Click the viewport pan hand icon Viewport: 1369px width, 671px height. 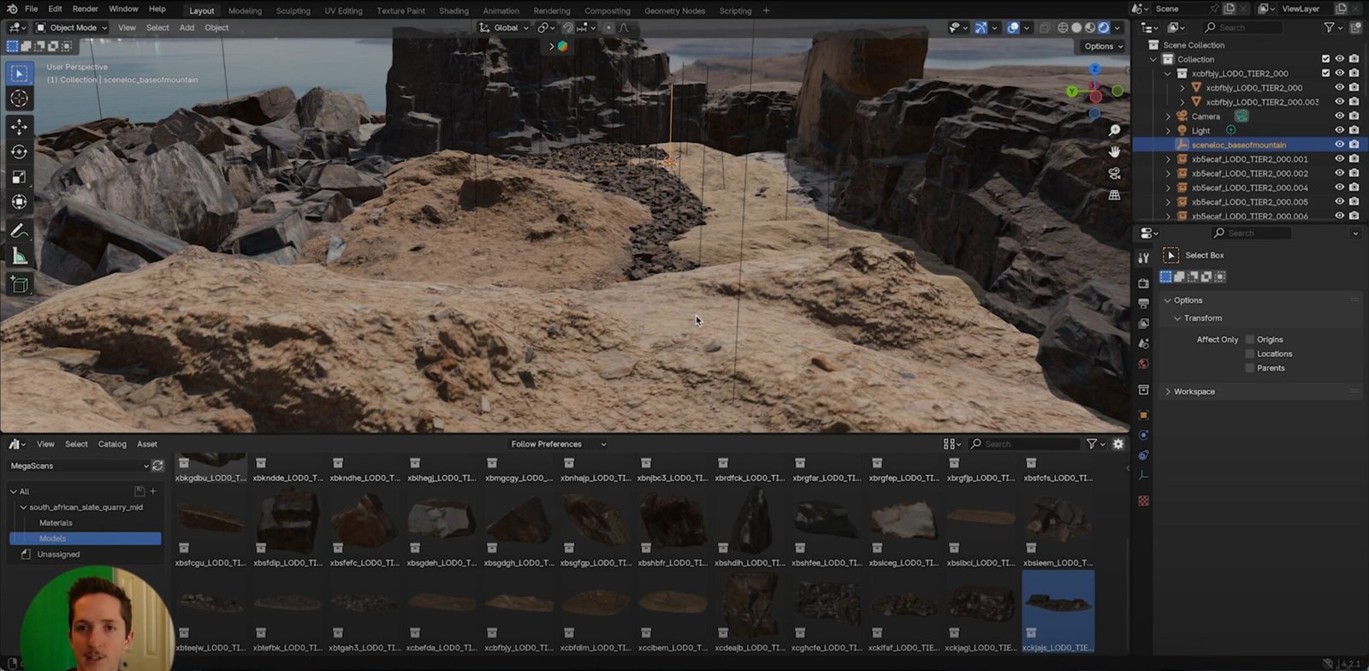(1114, 151)
